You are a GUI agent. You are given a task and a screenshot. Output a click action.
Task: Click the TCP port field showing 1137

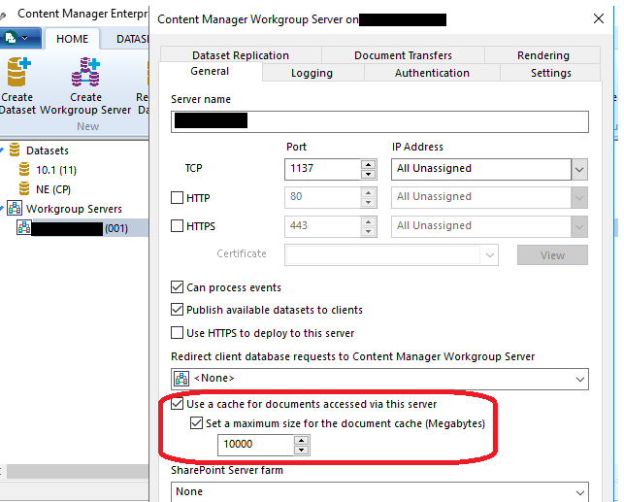[323, 169]
